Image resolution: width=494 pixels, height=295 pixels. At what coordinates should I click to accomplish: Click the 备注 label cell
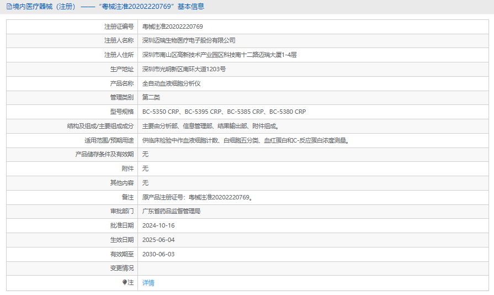[x=72, y=197]
